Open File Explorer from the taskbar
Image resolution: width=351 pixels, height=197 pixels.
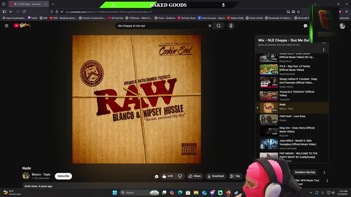point(196,193)
